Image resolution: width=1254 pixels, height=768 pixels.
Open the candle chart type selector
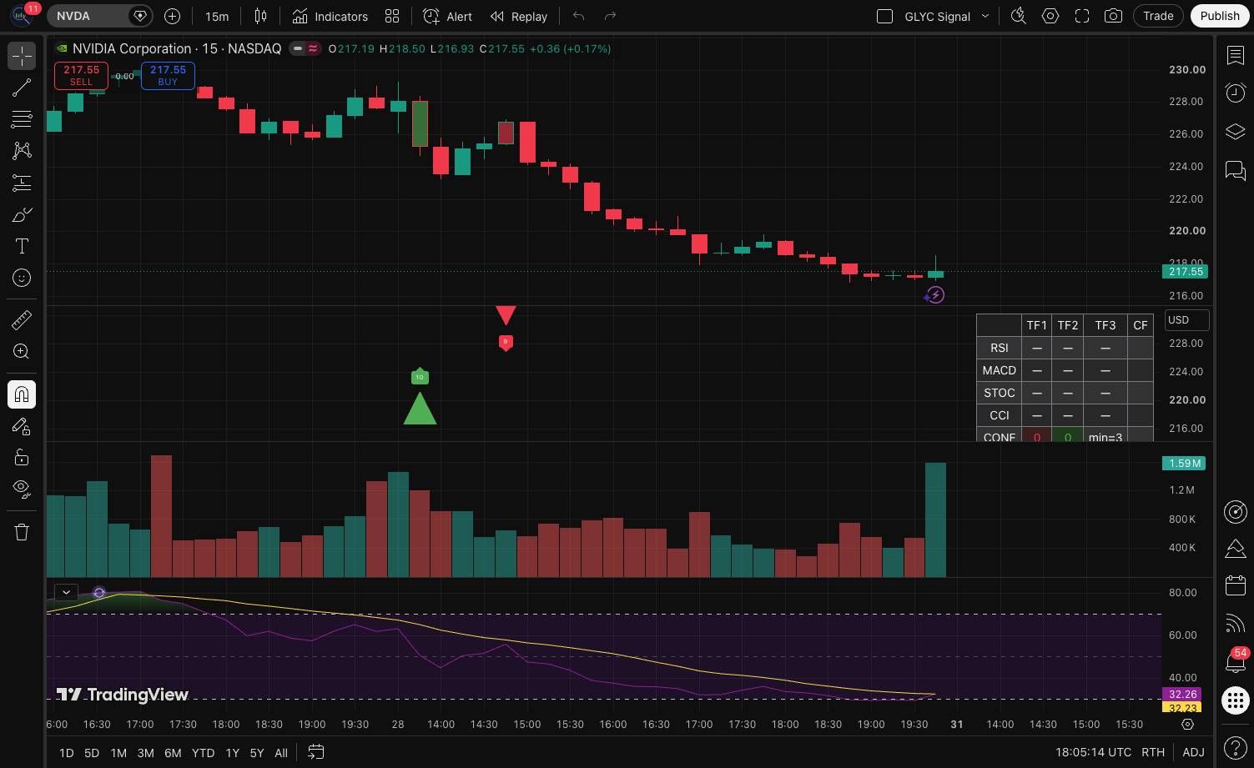coord(260,16)
